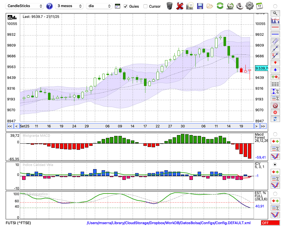Screen dimensions: 284x227
Task: Click the Config.DEFAULT.xml file path link
Action: coord(169,223)
